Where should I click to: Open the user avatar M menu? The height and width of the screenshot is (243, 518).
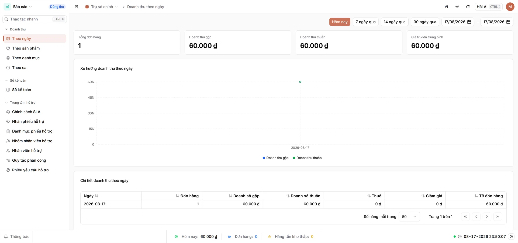coord(510,7)
